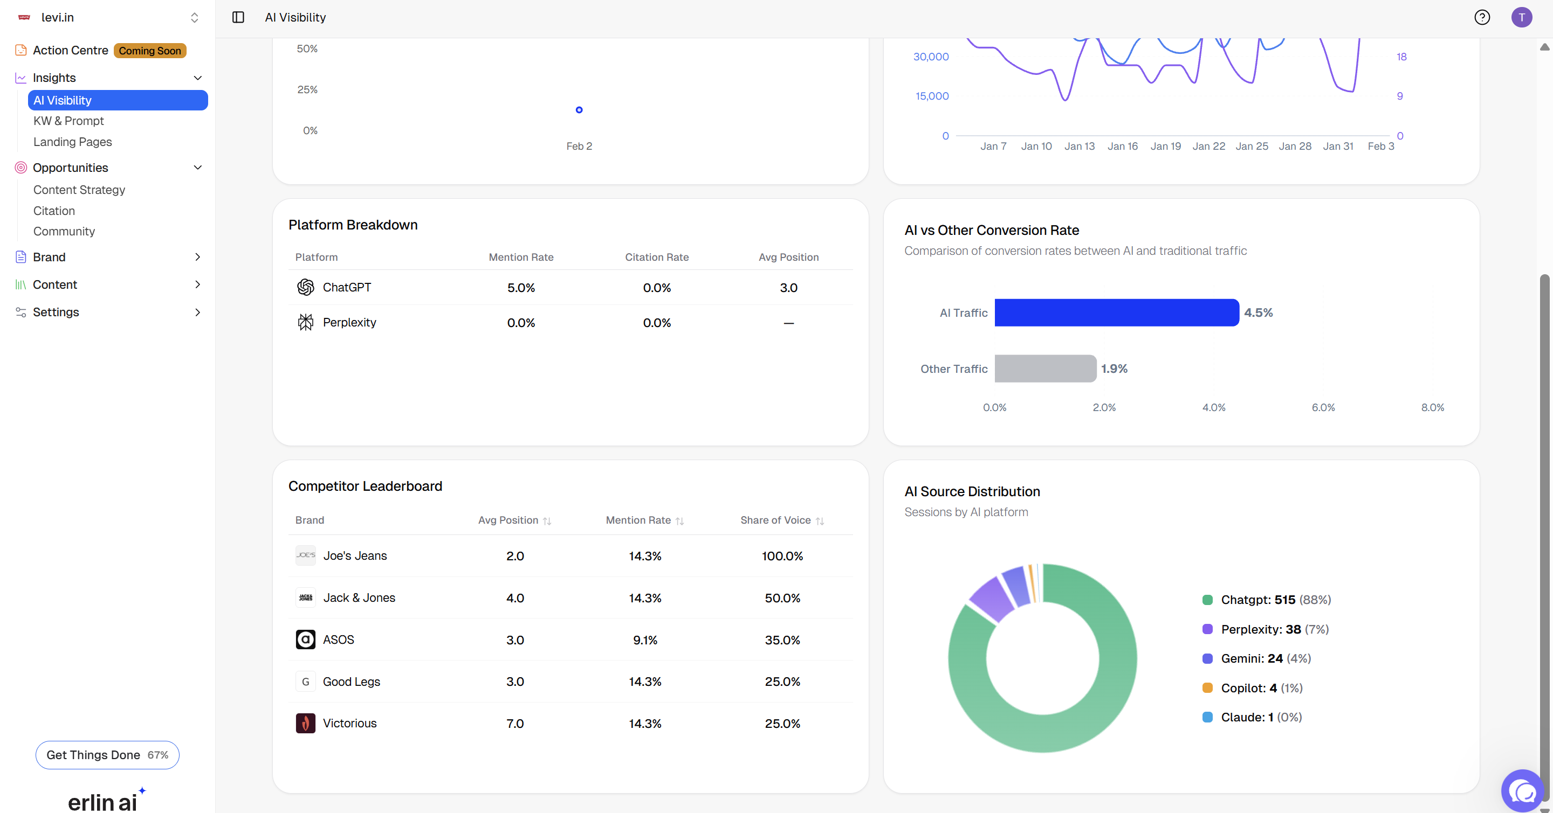Screen dimensions: 1553x813
Task: Click the ASOS brand name
Action: tap(338, 640)
